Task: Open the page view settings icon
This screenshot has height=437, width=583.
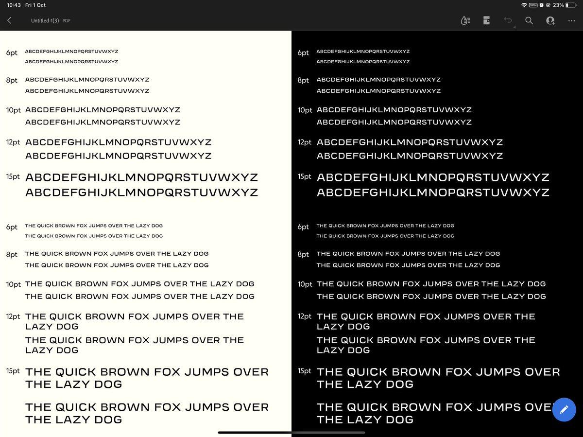Action: pos(486,20)
